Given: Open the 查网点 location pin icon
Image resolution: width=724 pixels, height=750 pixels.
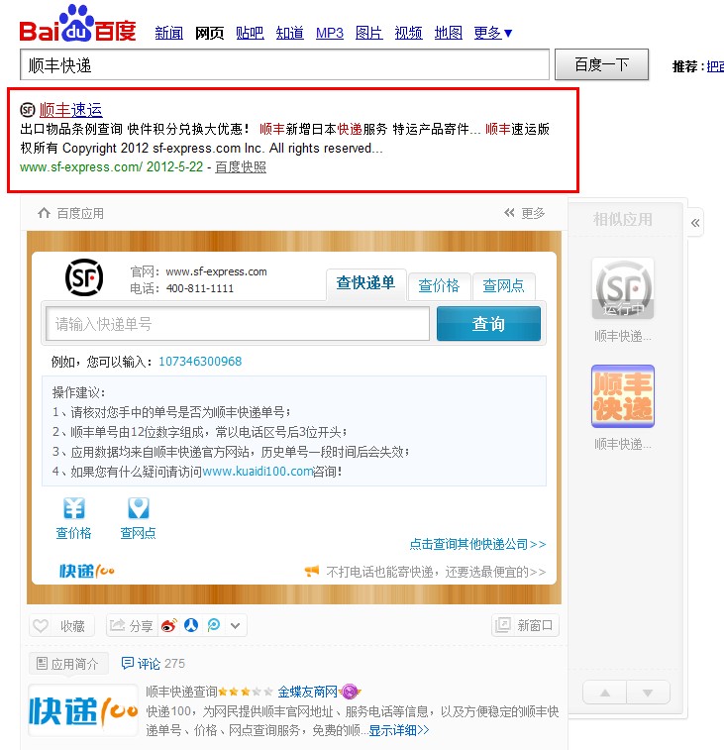Looking at the screenshot, I should pos(139,508).
